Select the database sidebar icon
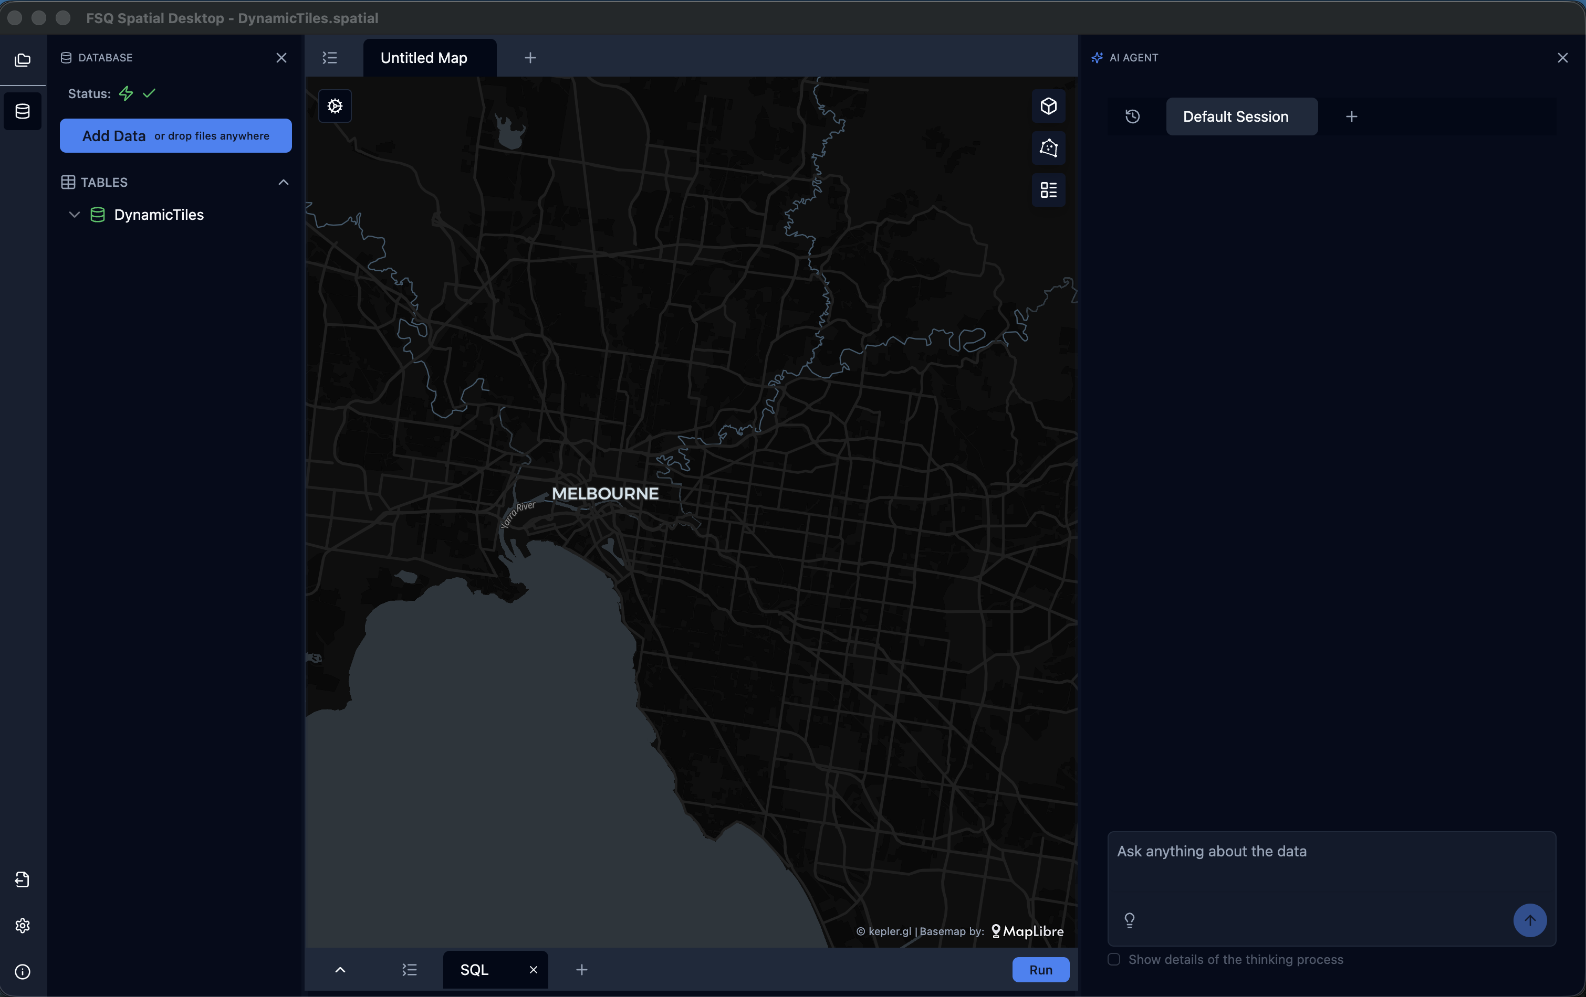Image resolution: width=1586 pixels, height=997 pixels. [23, 111]
